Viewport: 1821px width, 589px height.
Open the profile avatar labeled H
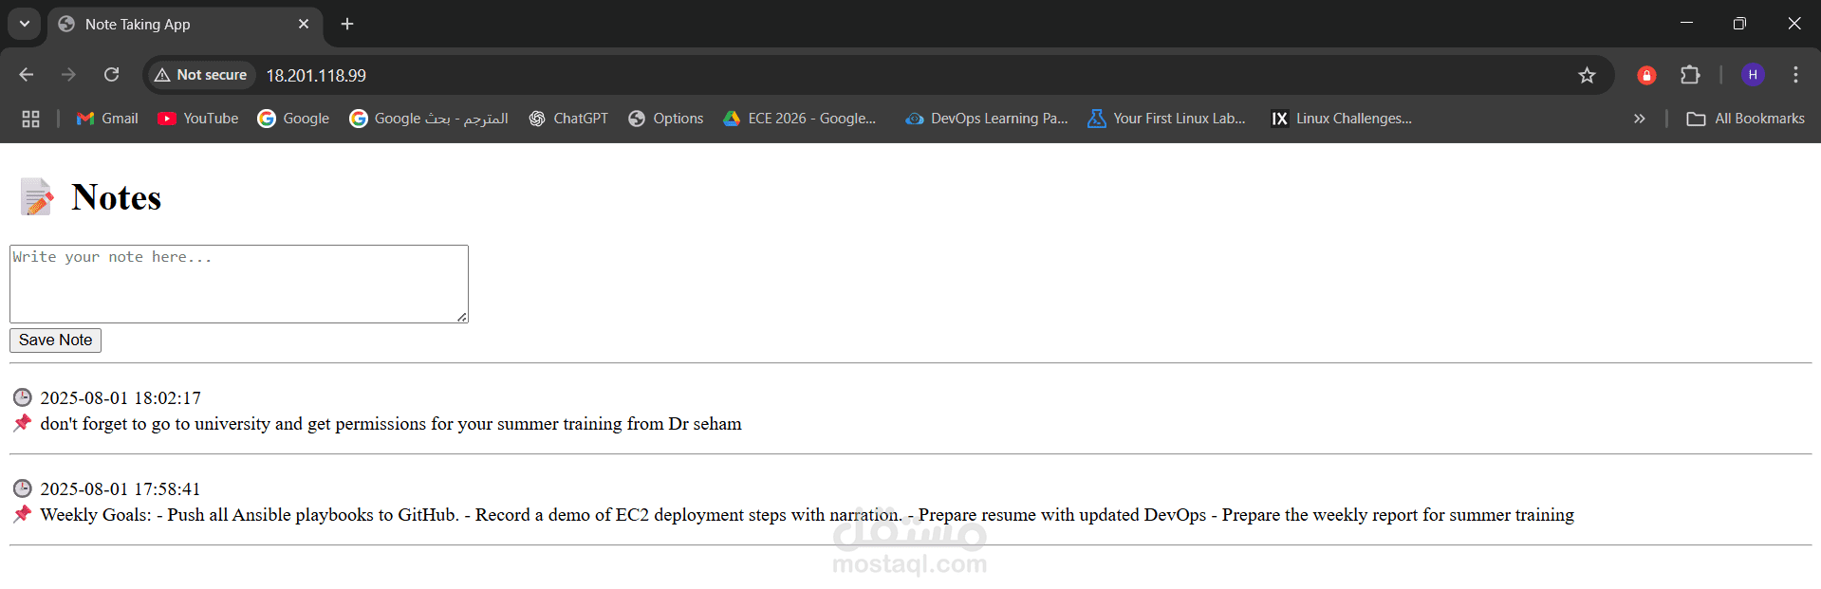(1753, 75)
